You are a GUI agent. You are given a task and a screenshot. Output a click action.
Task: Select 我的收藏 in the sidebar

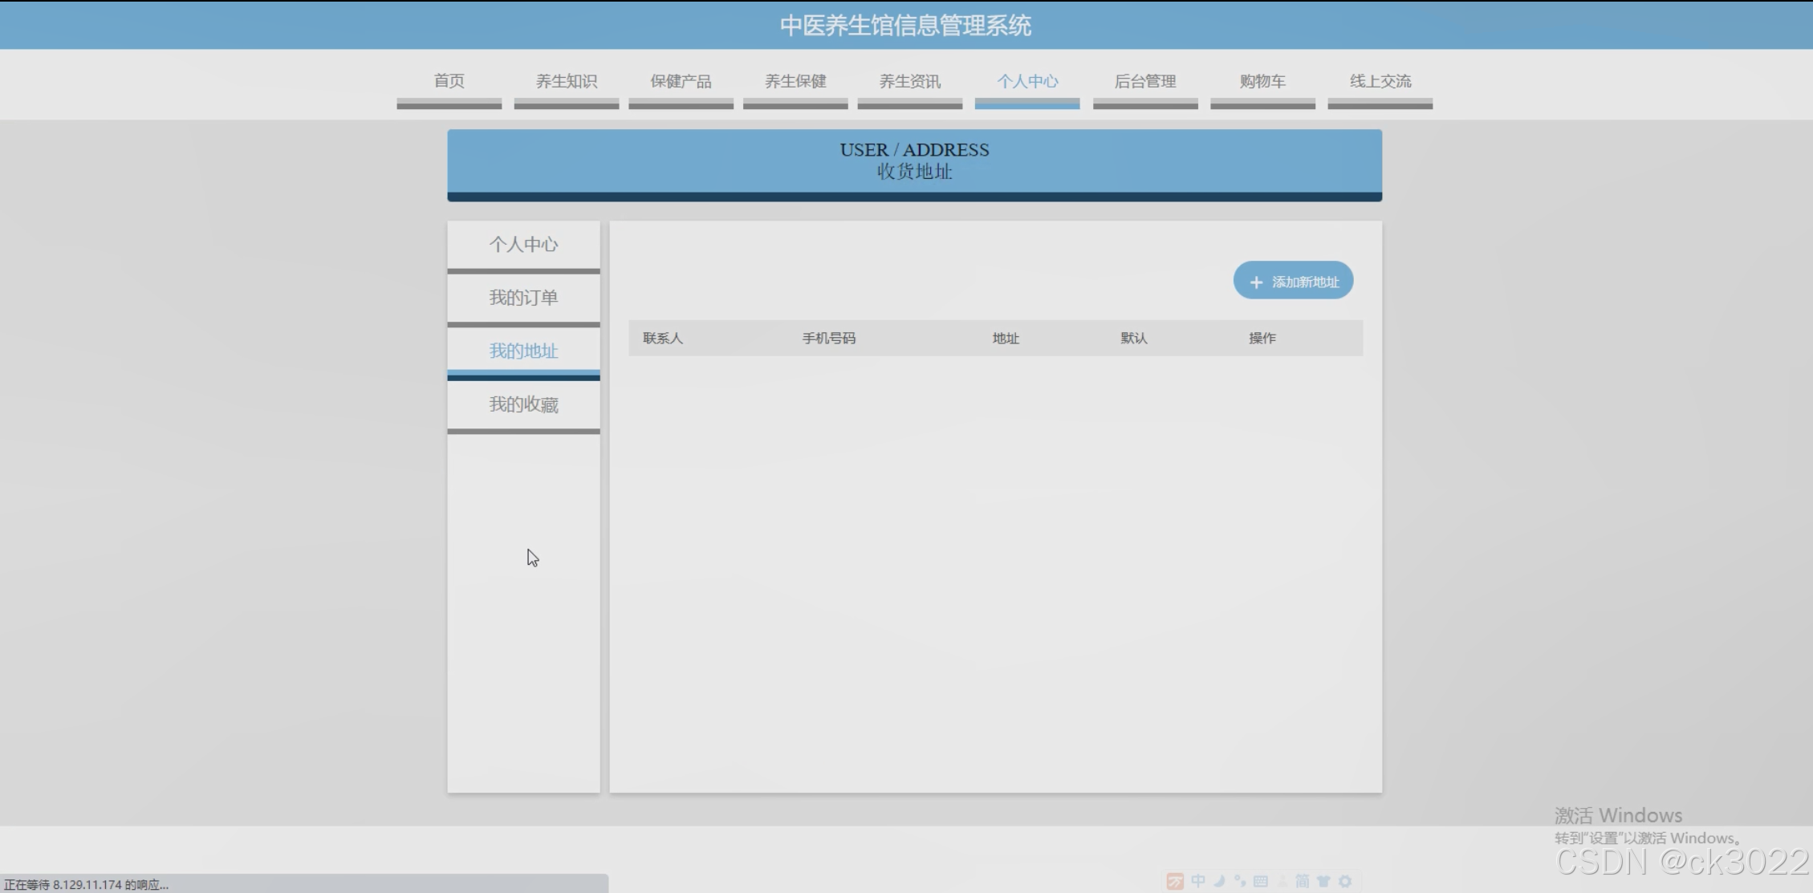click(x=523, y=404)
